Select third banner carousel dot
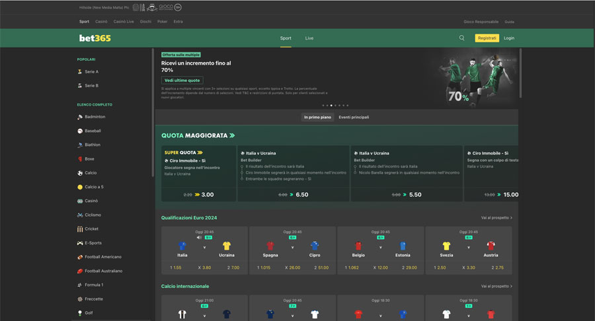The width and height of the screenshot is (595, 321). pos(331,106)
